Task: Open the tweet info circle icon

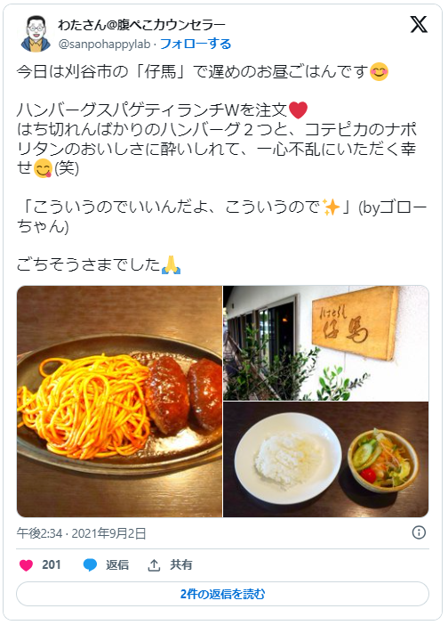Action: click(x=419, y=532)
